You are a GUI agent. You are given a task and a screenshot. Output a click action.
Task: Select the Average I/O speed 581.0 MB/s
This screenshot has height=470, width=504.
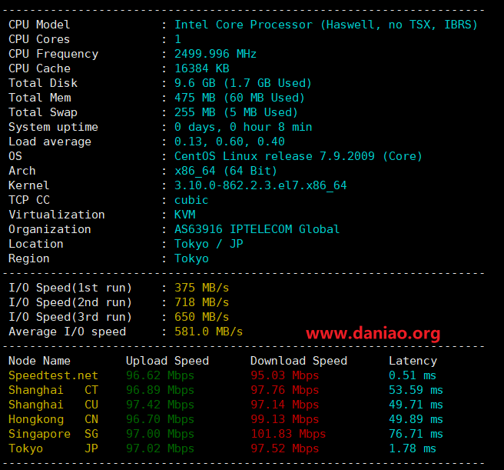(x=208, y=332)
